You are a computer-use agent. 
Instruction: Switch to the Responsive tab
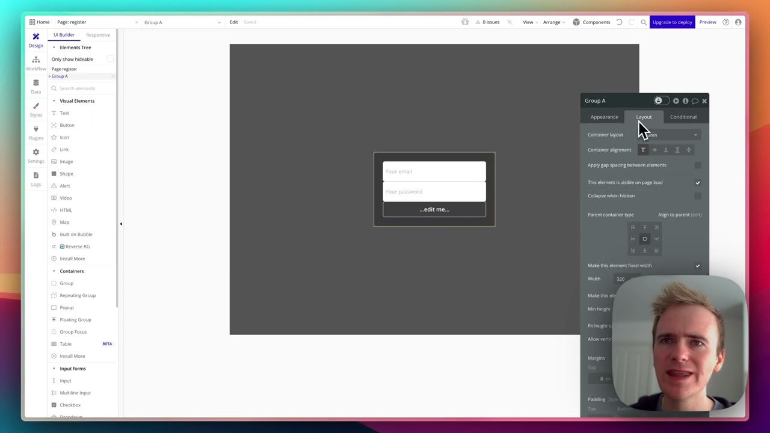[98, 35]
